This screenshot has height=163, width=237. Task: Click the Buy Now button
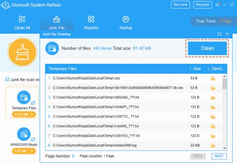tap(180, 5)
